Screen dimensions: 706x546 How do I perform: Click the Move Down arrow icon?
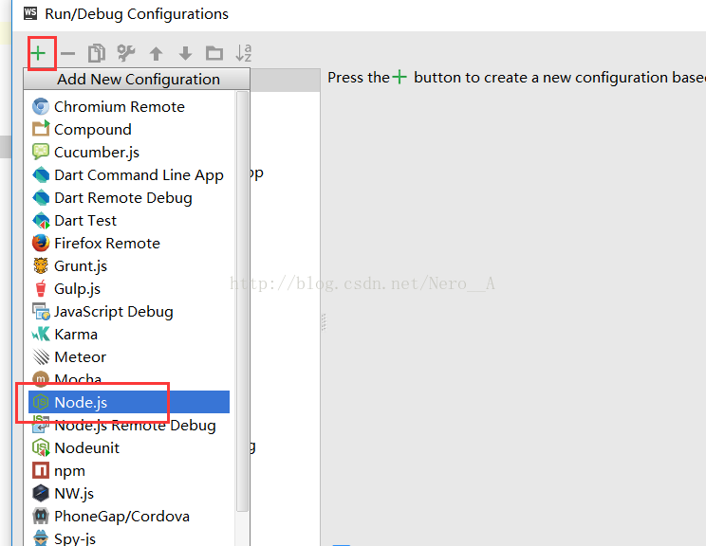[x=185, y=53]
